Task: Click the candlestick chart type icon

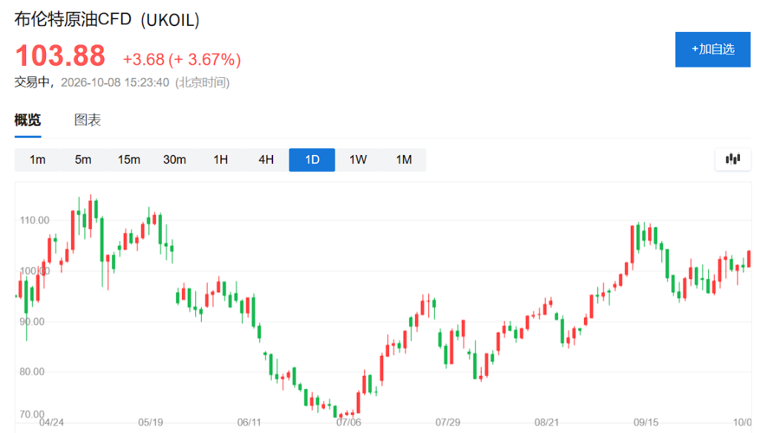Action: tap(733, 159)
